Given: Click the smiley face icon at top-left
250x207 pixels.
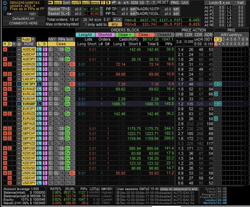Looking at the screenshot, I should (x=5, y=3).
